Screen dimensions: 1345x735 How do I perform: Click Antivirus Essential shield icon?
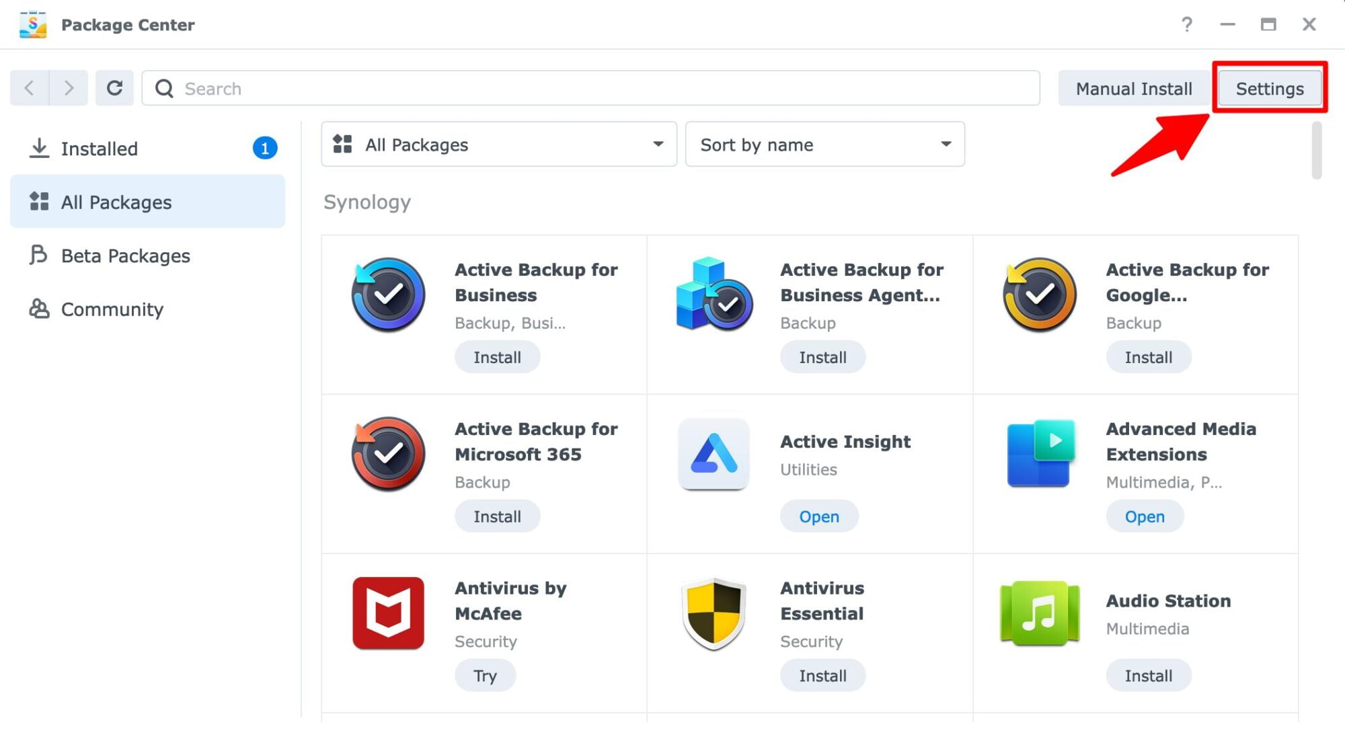[714, 613]
